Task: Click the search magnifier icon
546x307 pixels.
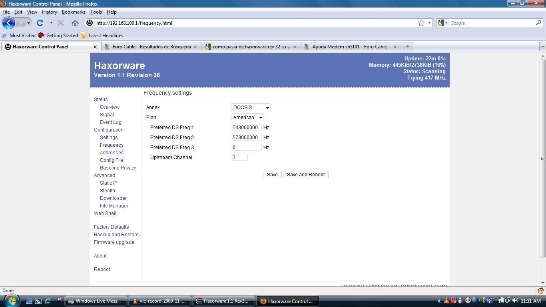Action: (x=538, y=23)
